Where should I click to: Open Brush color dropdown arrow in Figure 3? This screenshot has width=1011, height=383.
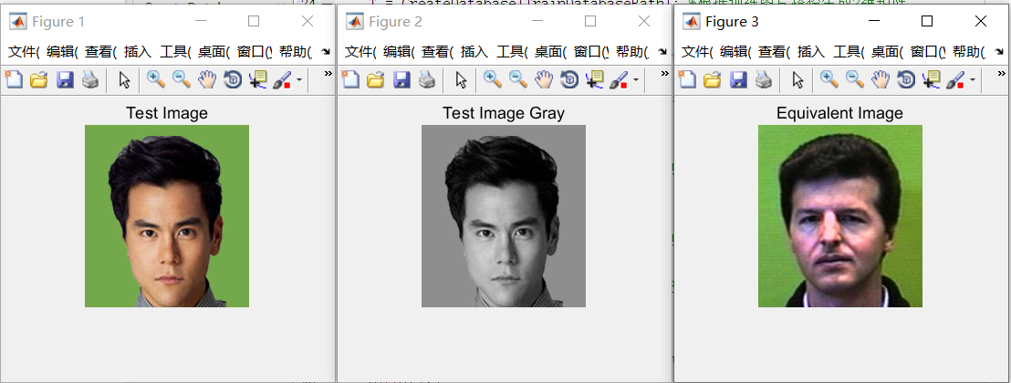[x=973, y=80]
